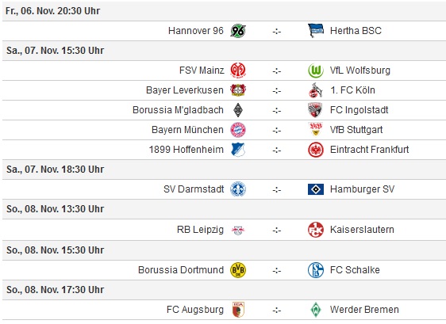Click the Hamburger SV diamond flag icon
This screenshot has width=446, height=324.
pyautogui.click(x=316, y=189)
